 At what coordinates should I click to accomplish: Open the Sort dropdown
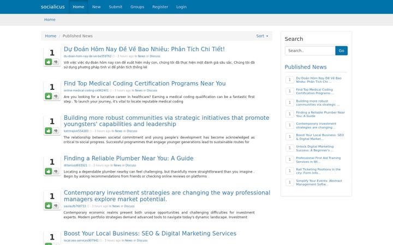(262, 36)
